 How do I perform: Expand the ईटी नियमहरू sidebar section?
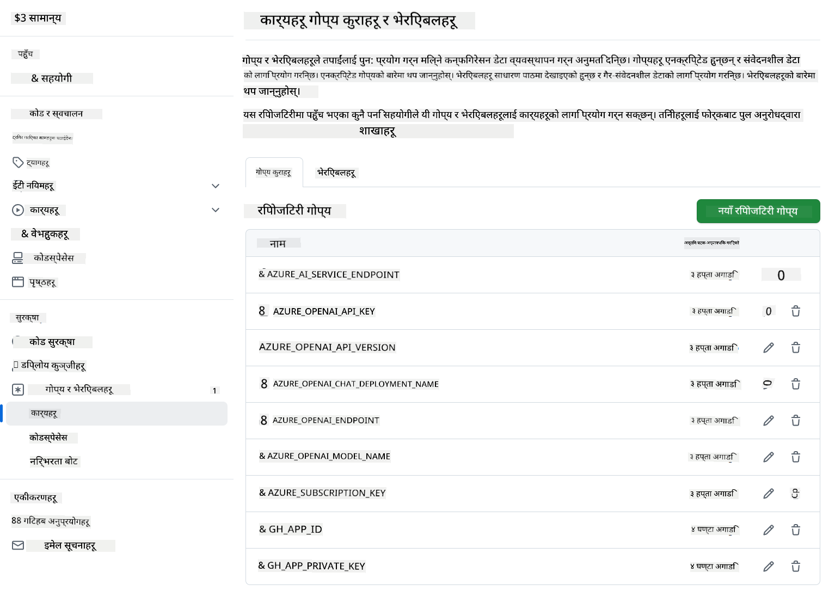[x=216, y=186]
